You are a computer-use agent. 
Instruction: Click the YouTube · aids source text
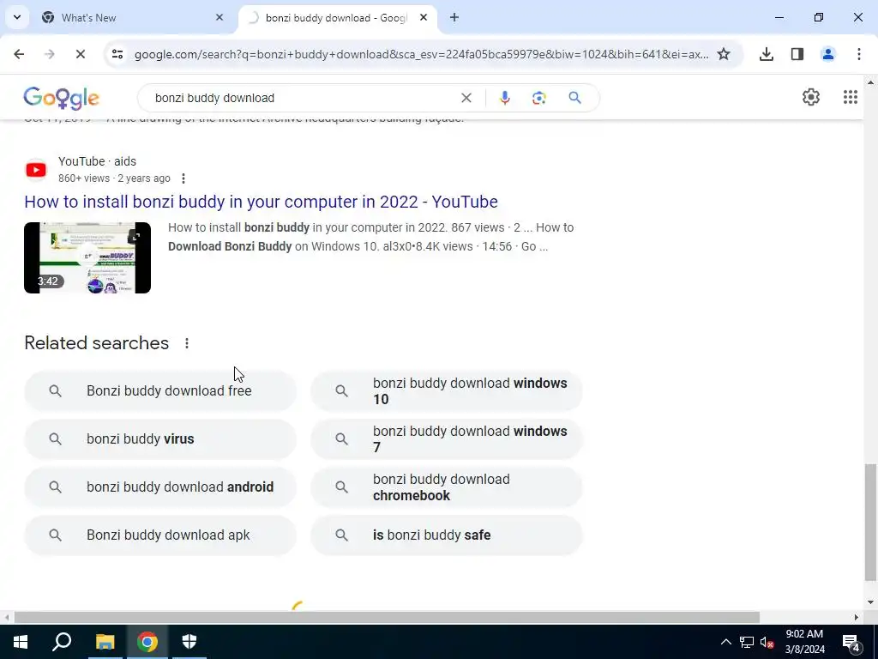[x=97, y=161]
